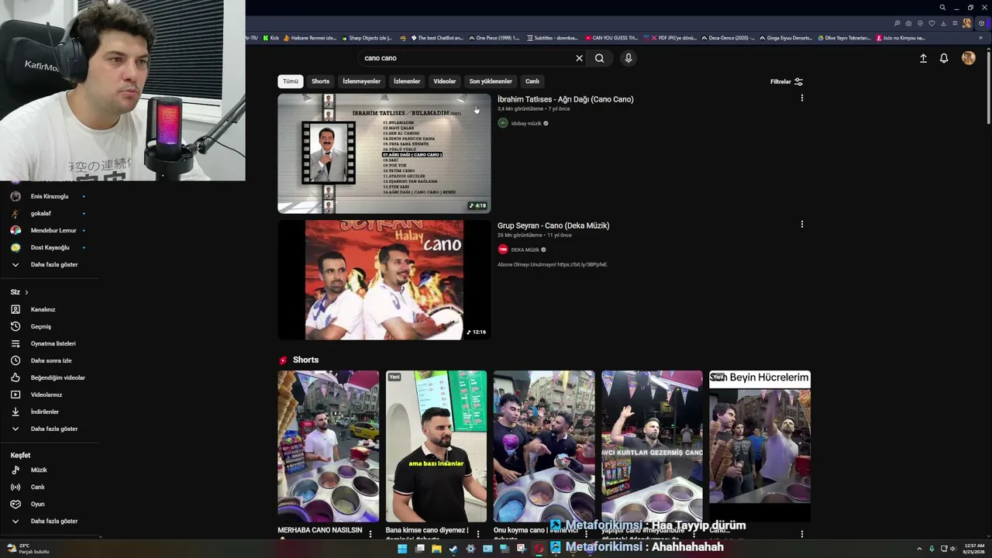Open the idobay müzik channel avatar
The width and height of the screenshot is (992, 558).
click(503, 123)
